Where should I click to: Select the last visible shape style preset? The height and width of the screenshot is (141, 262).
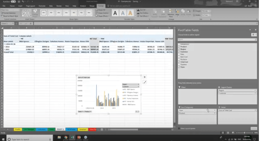89,13
